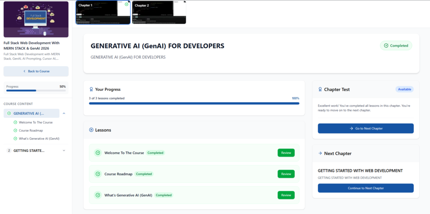
Task: Click sidebar check mark for Course Roadmap
Action: click(16, 131)
